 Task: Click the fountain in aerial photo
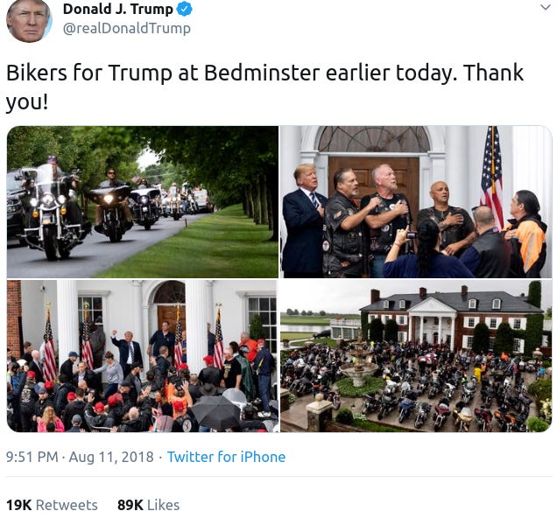click(359, 364)
